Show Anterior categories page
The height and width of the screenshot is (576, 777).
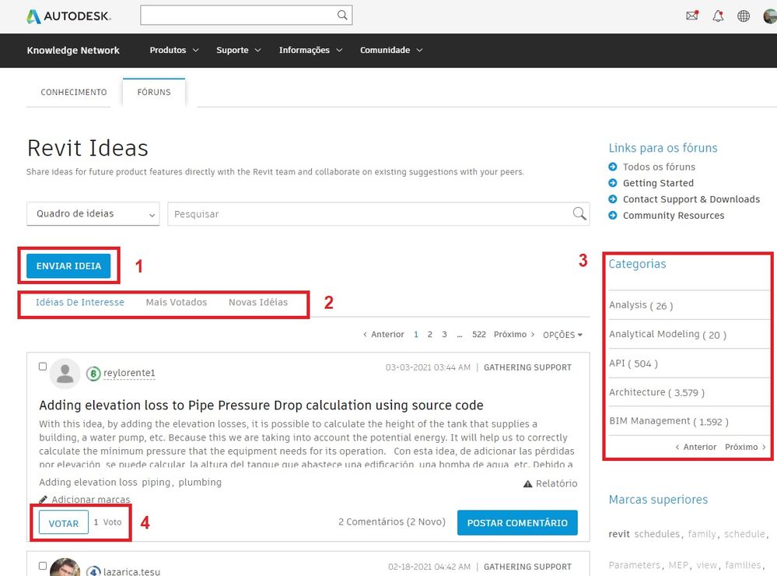696,447
